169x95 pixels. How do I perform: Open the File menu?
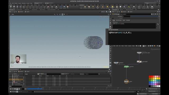click(11, 3)
